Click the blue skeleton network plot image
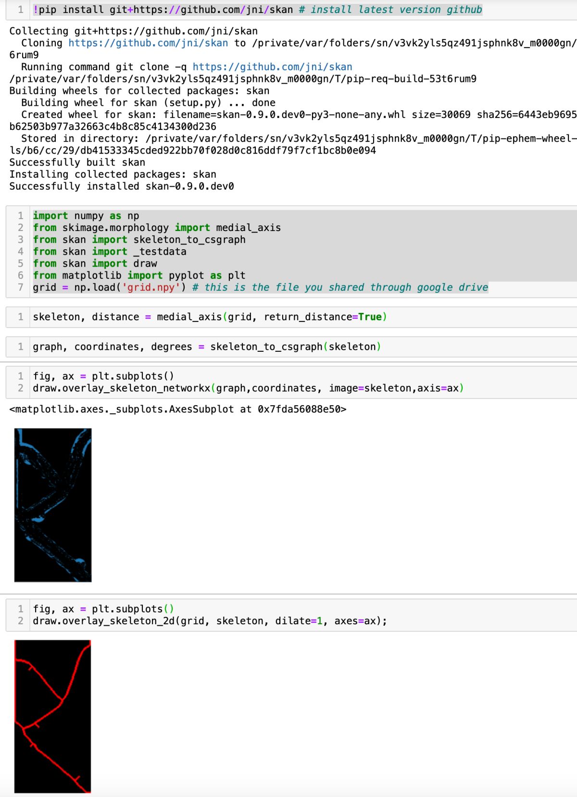Viewport: 577px width, 797px height. tap(53, 505)
